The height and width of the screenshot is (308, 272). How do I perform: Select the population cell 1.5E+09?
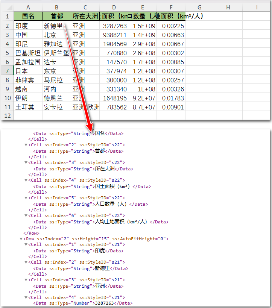pyautogui.click(x=143, y=26)
